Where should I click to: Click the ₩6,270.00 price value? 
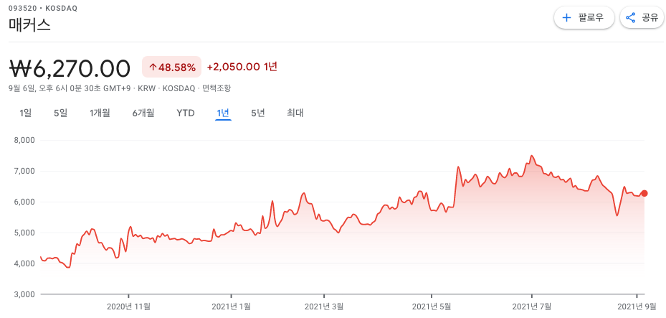(x=70, y=68)
